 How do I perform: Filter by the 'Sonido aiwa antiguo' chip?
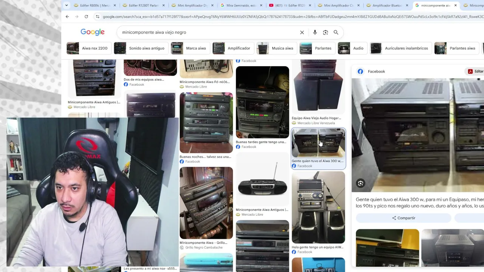pos(140,48)
